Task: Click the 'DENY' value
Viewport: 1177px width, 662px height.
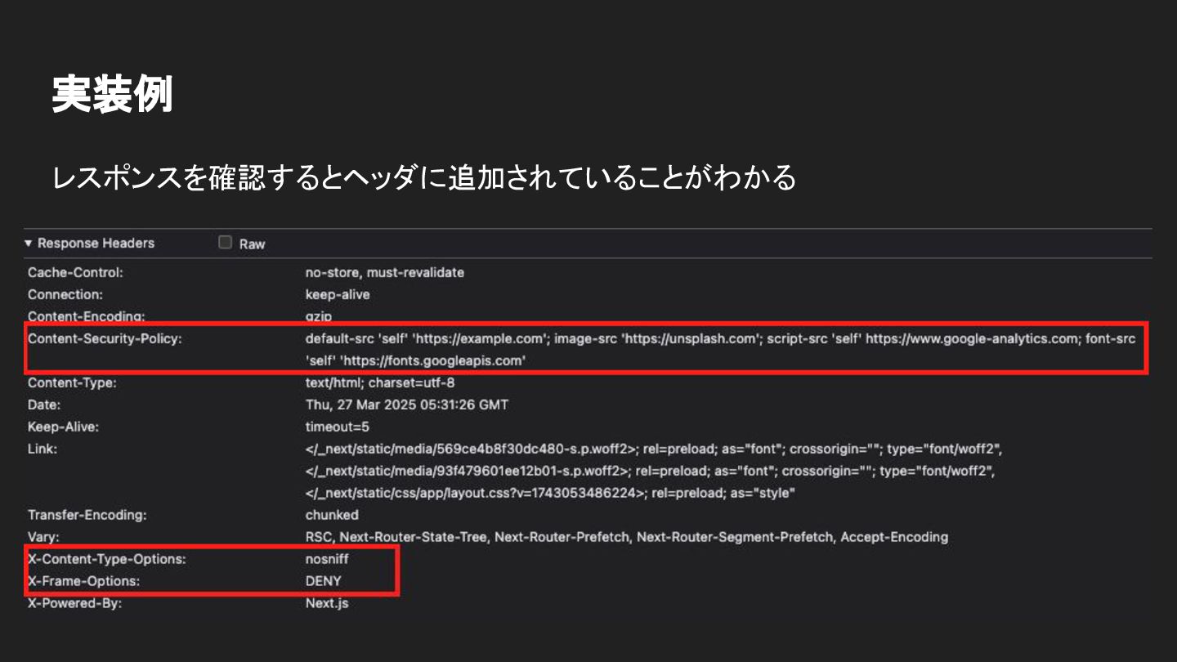Action: 324,581
